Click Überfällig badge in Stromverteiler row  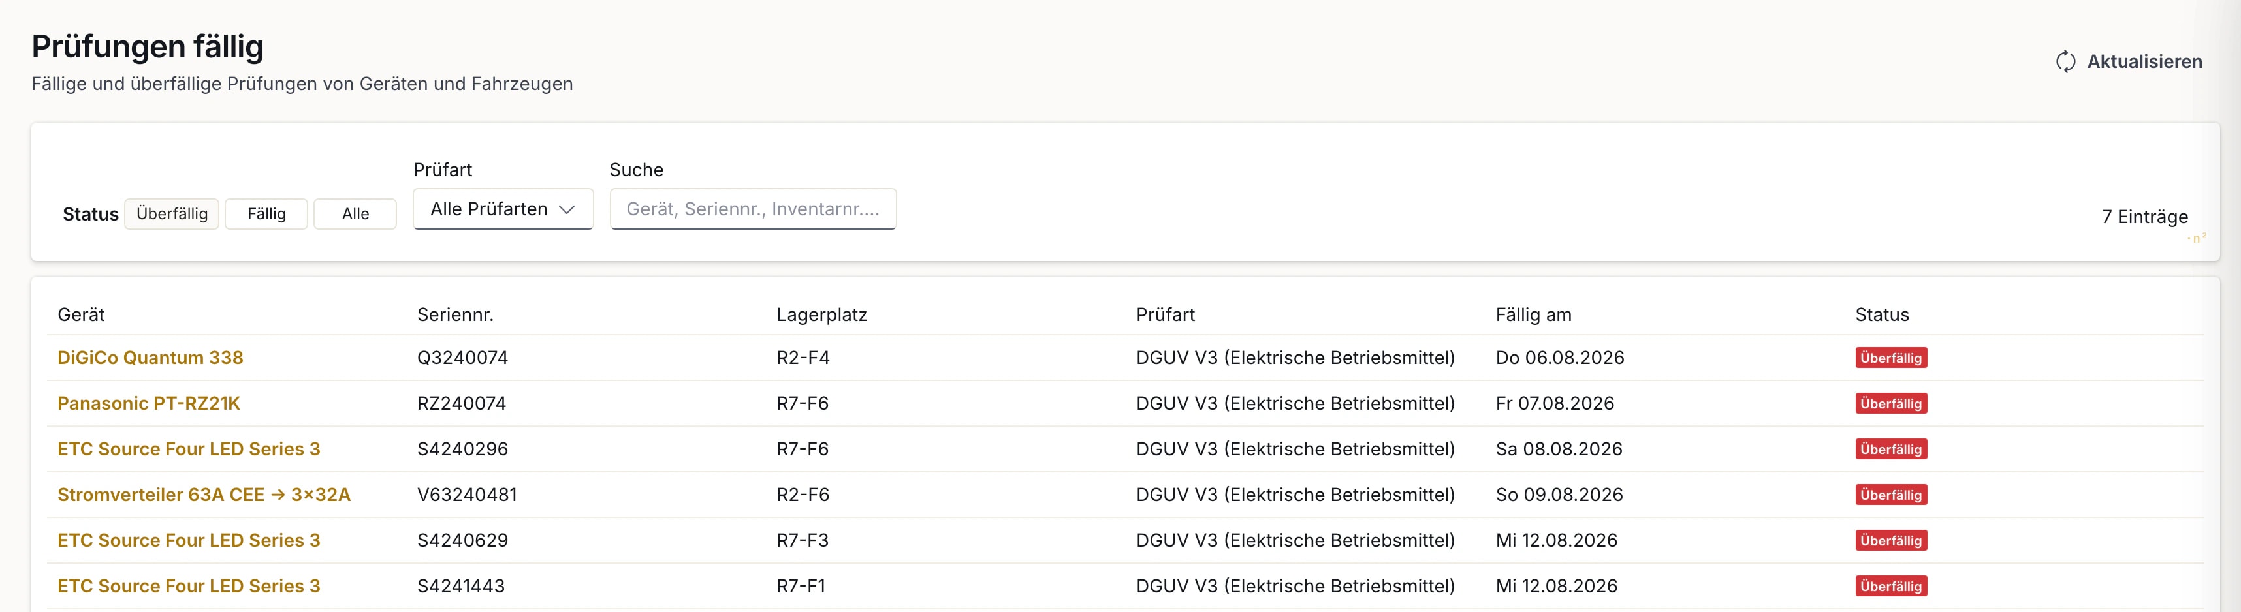[x=1890, y=495]
